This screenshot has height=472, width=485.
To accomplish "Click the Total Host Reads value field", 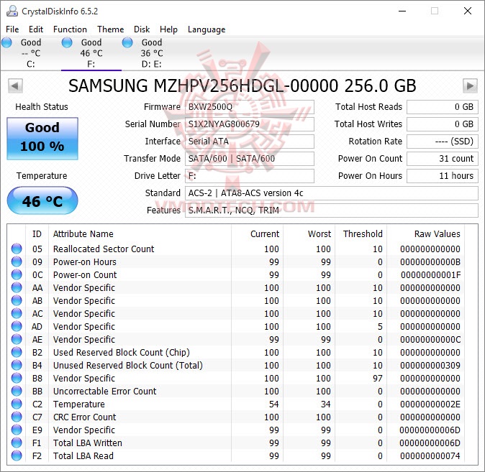I will coord(443,107).
